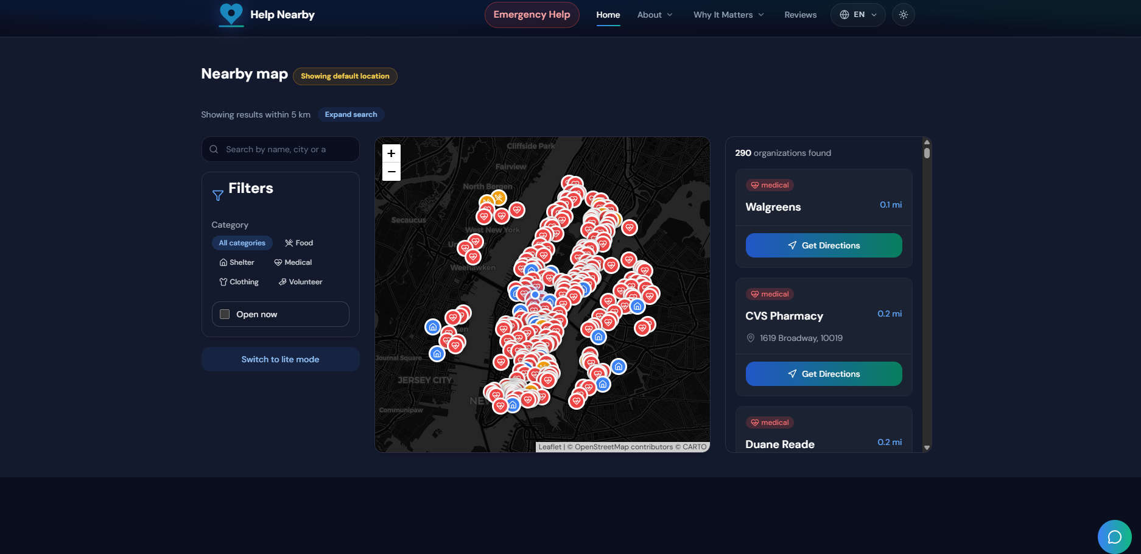1141x554 pixels.
Task: Click the location pin beside 1619 Broadway
Action: [750, 338]
